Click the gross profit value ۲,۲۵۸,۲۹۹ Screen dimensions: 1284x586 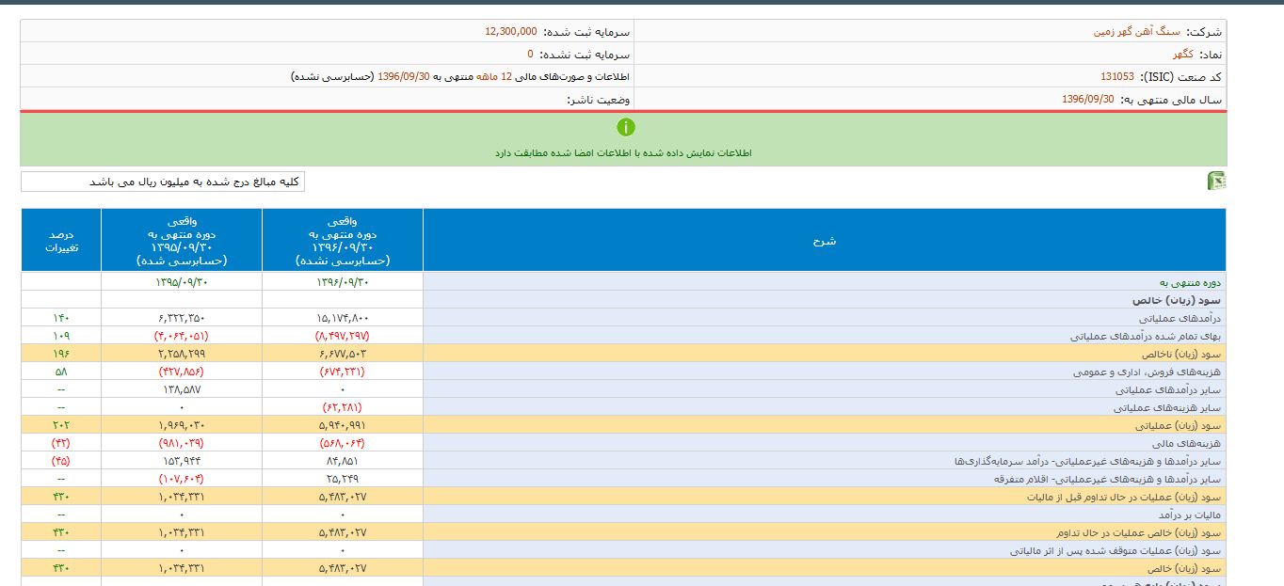[182, 355]
